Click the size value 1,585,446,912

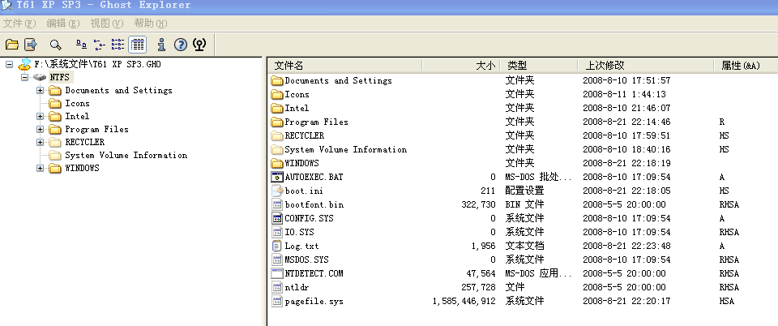point(464,301)
